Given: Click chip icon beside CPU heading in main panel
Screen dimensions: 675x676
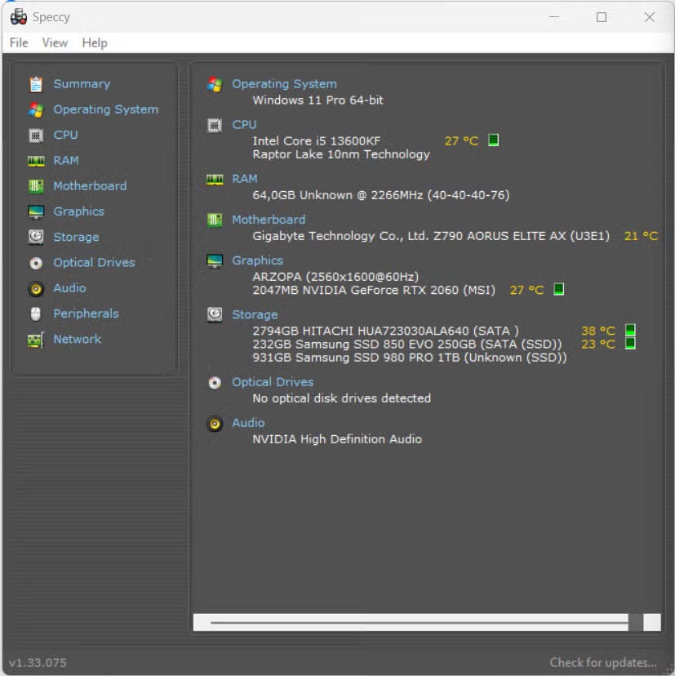Looking at the screenshot, I should click(215, 126).
